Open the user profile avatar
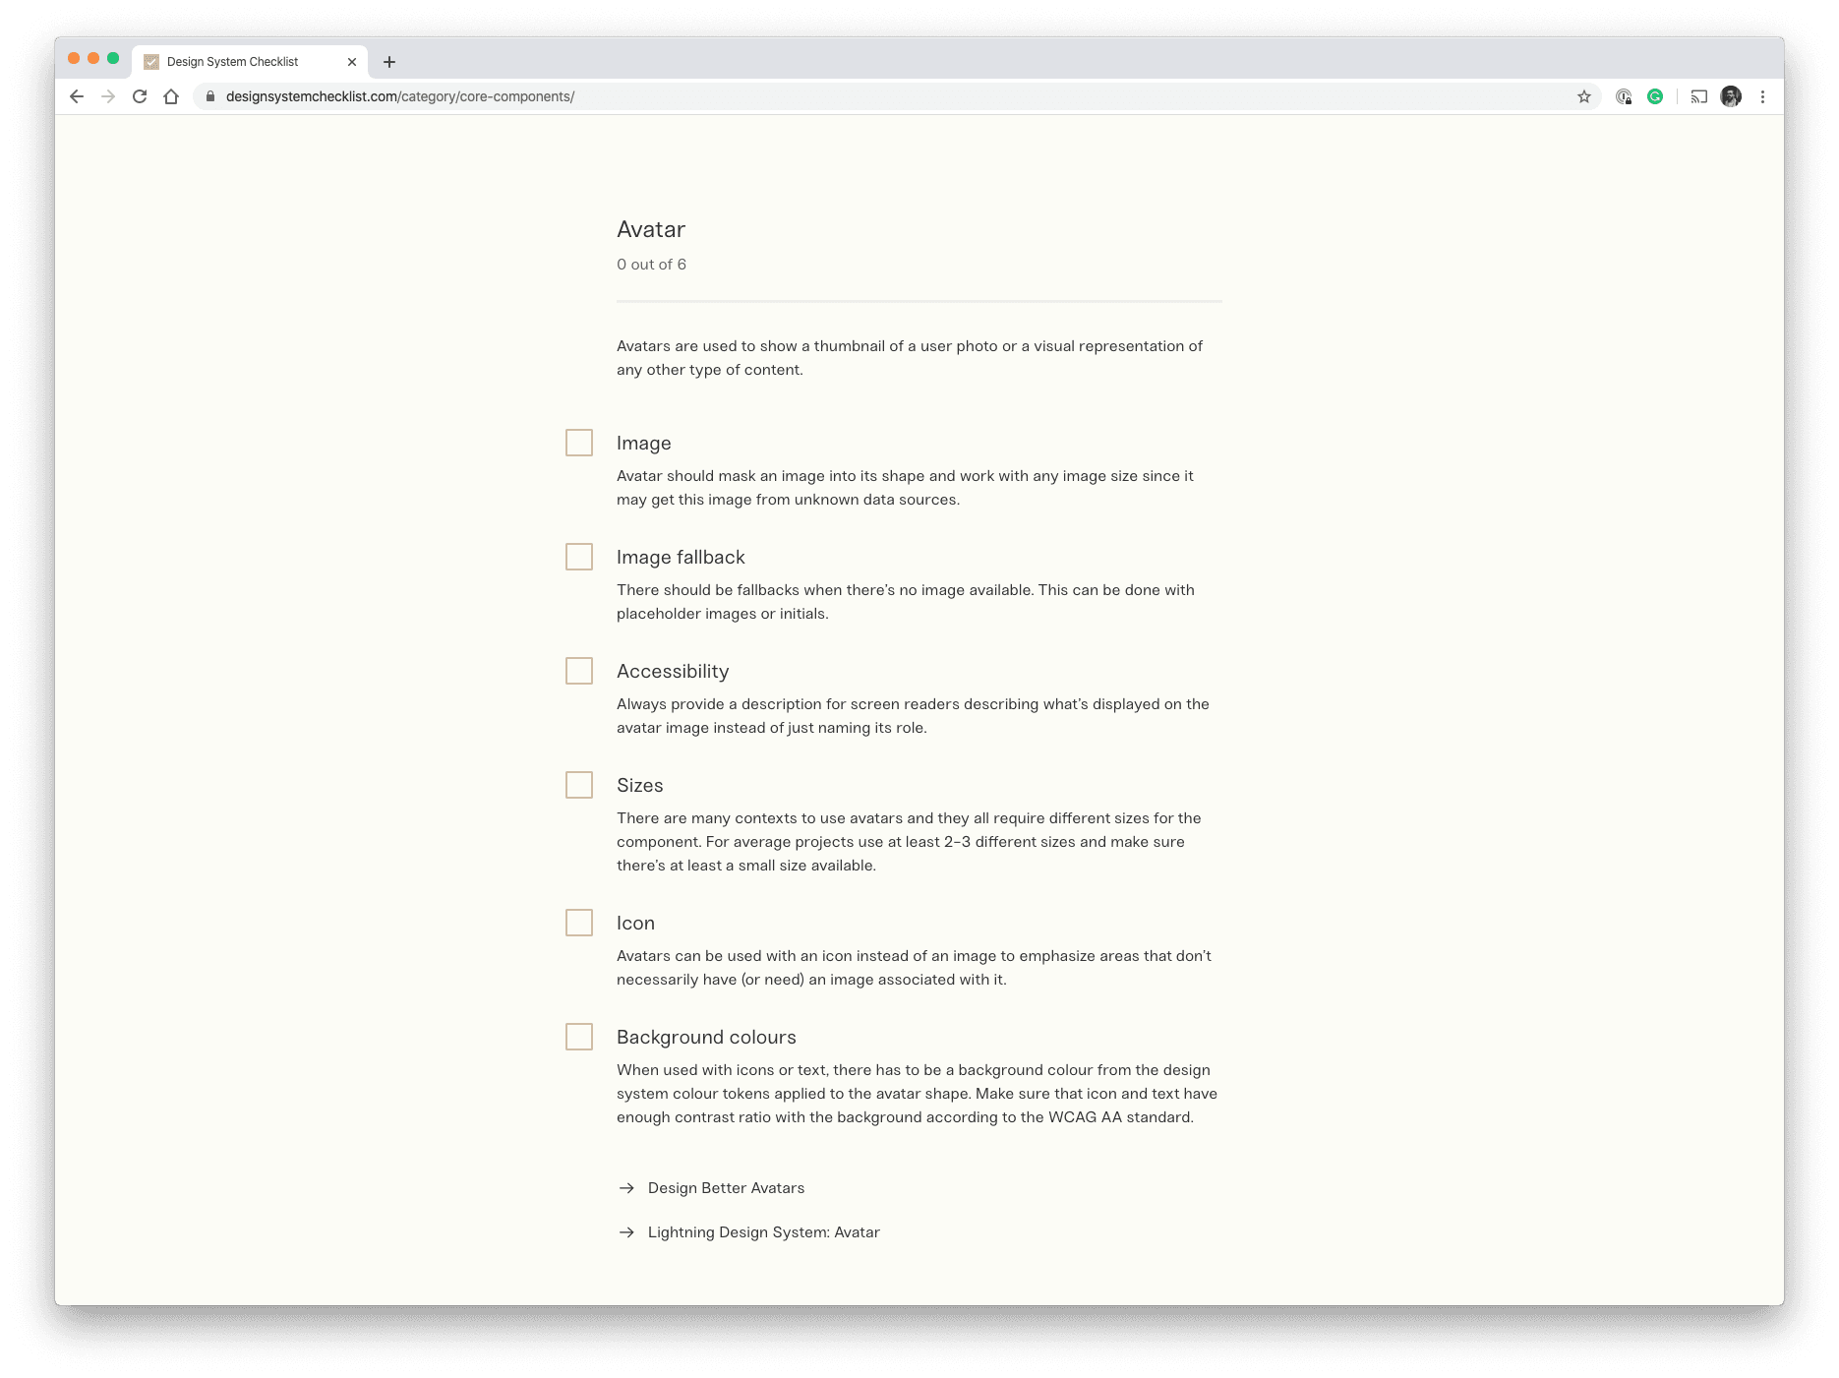Image resolution: width=1839 pixels, height=1378 pixels. [x=1731, y=96]
